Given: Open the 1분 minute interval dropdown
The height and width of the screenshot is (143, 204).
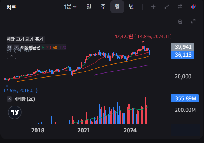Looking at the screenshot, I should pyautogui.click(x=71, y=7).
